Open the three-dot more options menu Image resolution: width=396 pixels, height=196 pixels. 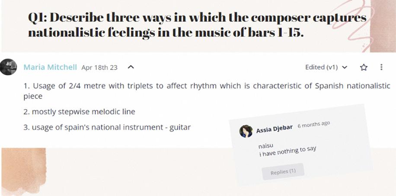pyautogui.click(x=381, y=67)
